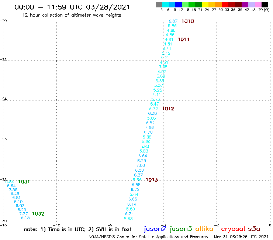Select the green pass label 1032
This screenshot has width=273, height=240.
click(38, 214)
